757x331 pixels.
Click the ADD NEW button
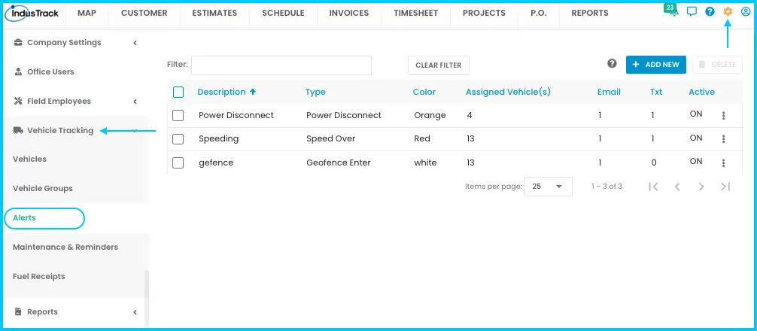(x=656, y=65)
